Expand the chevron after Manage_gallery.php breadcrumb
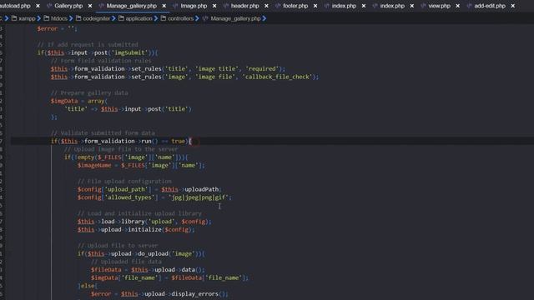Viewport: 534px width, 300px height. [x=264, y=18]
